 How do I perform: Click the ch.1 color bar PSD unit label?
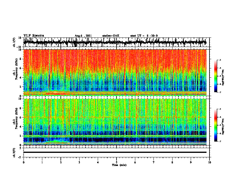[223, 78]
